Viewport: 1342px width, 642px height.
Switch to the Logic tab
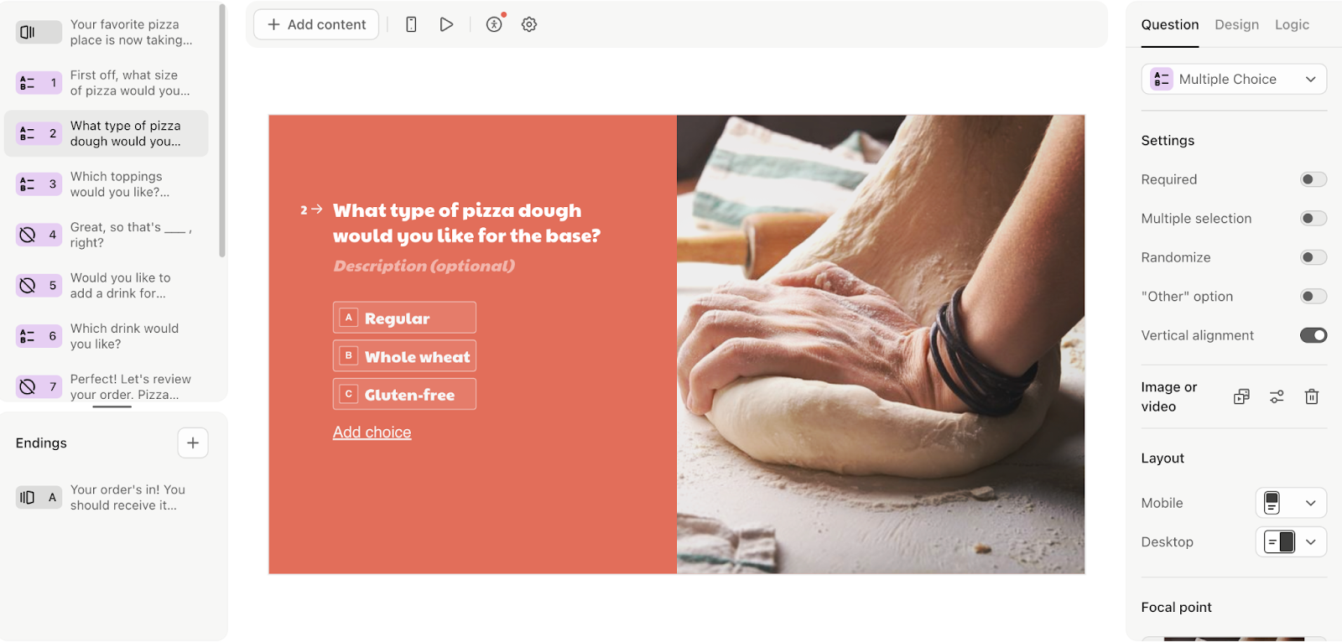point(1292,25)
